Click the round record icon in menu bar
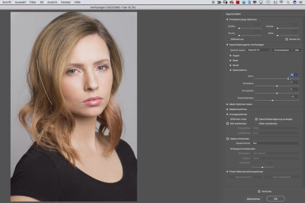305x203 pixels. coord(213,3)
